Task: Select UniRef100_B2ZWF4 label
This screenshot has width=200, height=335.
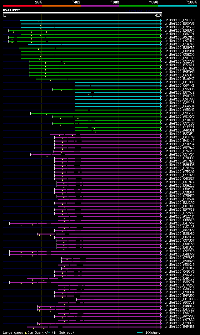Action: coord(179,134)
